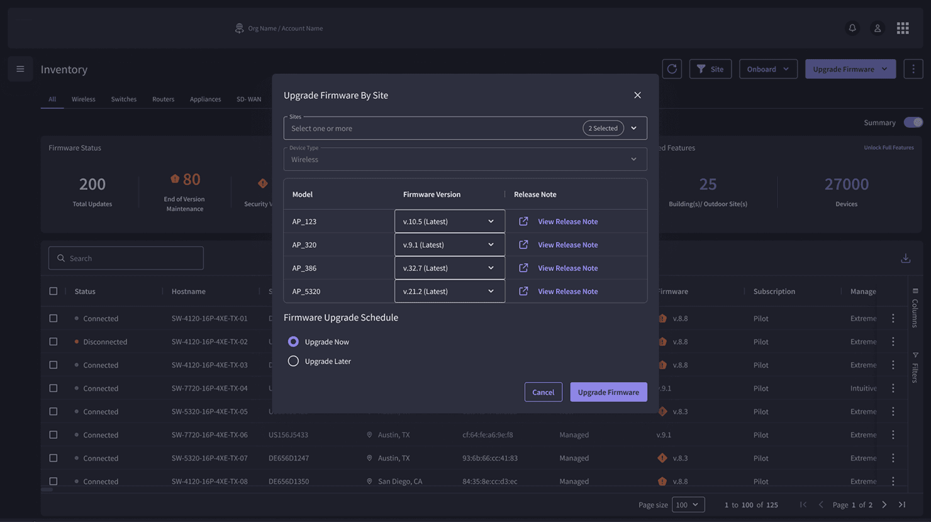This screenshot has height=522, width=931.
Task: Expand the Onboard dropdown button
Action: pyautogui.click(x=768, y=69)
